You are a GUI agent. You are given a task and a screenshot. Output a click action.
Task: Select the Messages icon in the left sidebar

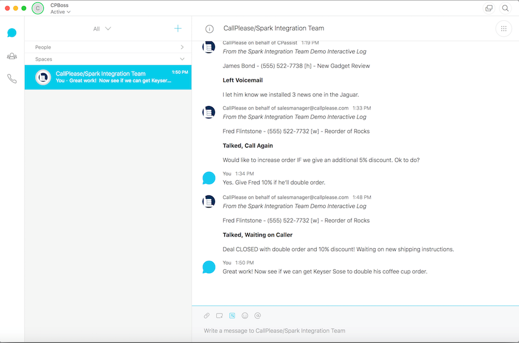point(12,33)
